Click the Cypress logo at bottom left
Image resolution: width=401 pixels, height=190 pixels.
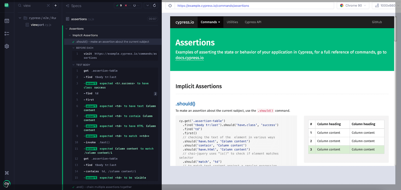pyautogui.click(x=7, y=184)
